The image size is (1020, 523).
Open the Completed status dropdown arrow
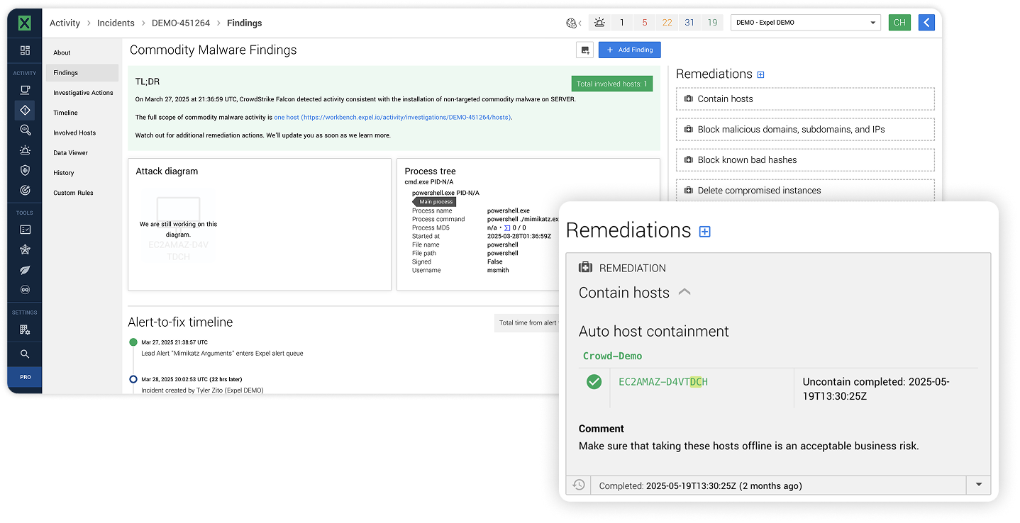point(979,485)
